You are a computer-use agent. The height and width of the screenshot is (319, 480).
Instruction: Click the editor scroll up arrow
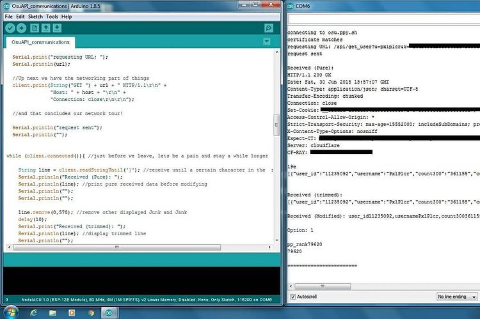pos(276,52)
